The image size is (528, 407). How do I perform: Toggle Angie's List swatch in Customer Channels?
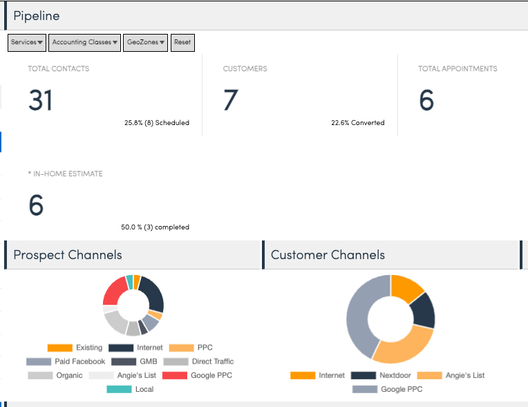coord(429,375)
